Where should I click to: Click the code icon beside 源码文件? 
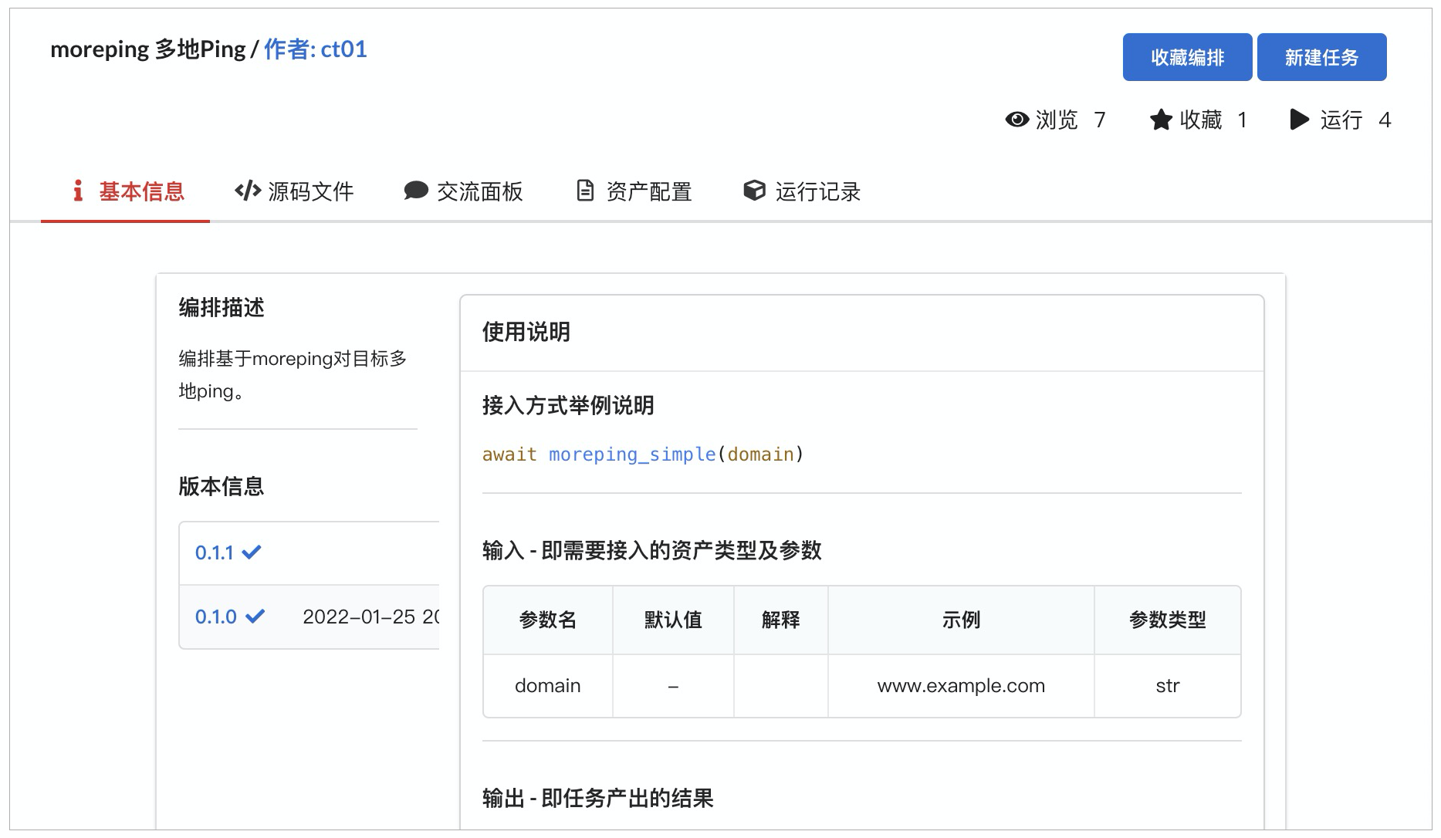point(245,191)
